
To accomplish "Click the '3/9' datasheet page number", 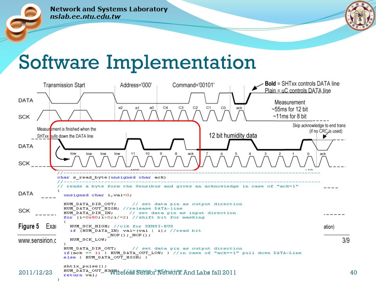I will 345,240.
